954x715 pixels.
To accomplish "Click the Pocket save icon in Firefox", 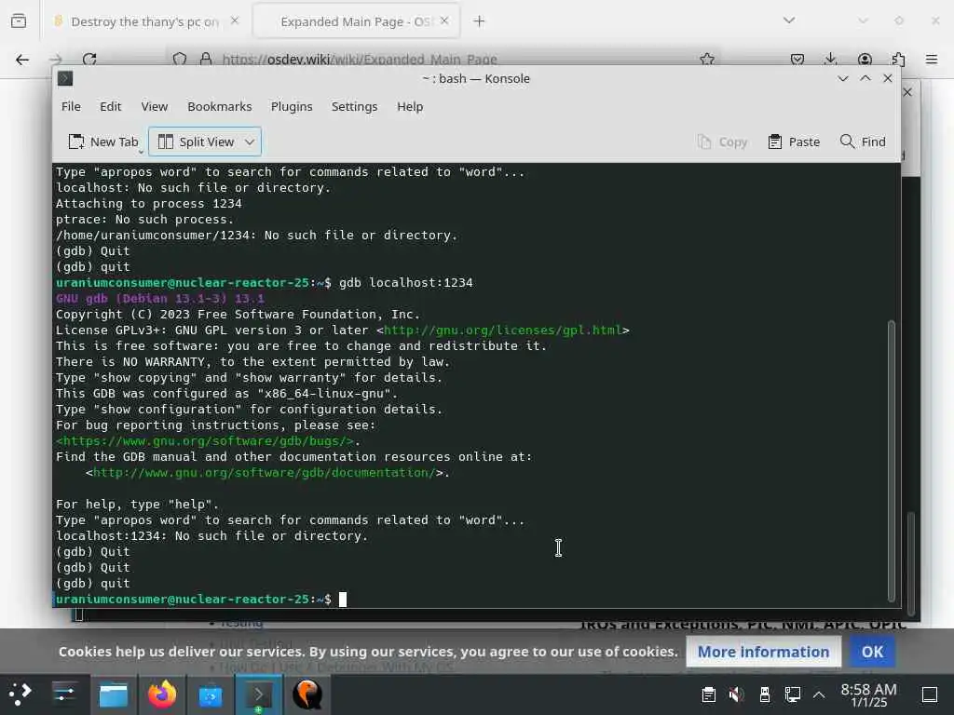I will pos(797,59).
